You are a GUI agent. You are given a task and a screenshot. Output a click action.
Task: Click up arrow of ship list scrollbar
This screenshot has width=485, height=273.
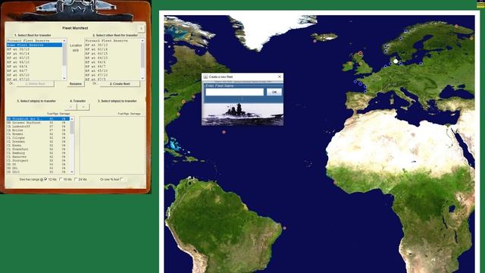pos(72,119)
